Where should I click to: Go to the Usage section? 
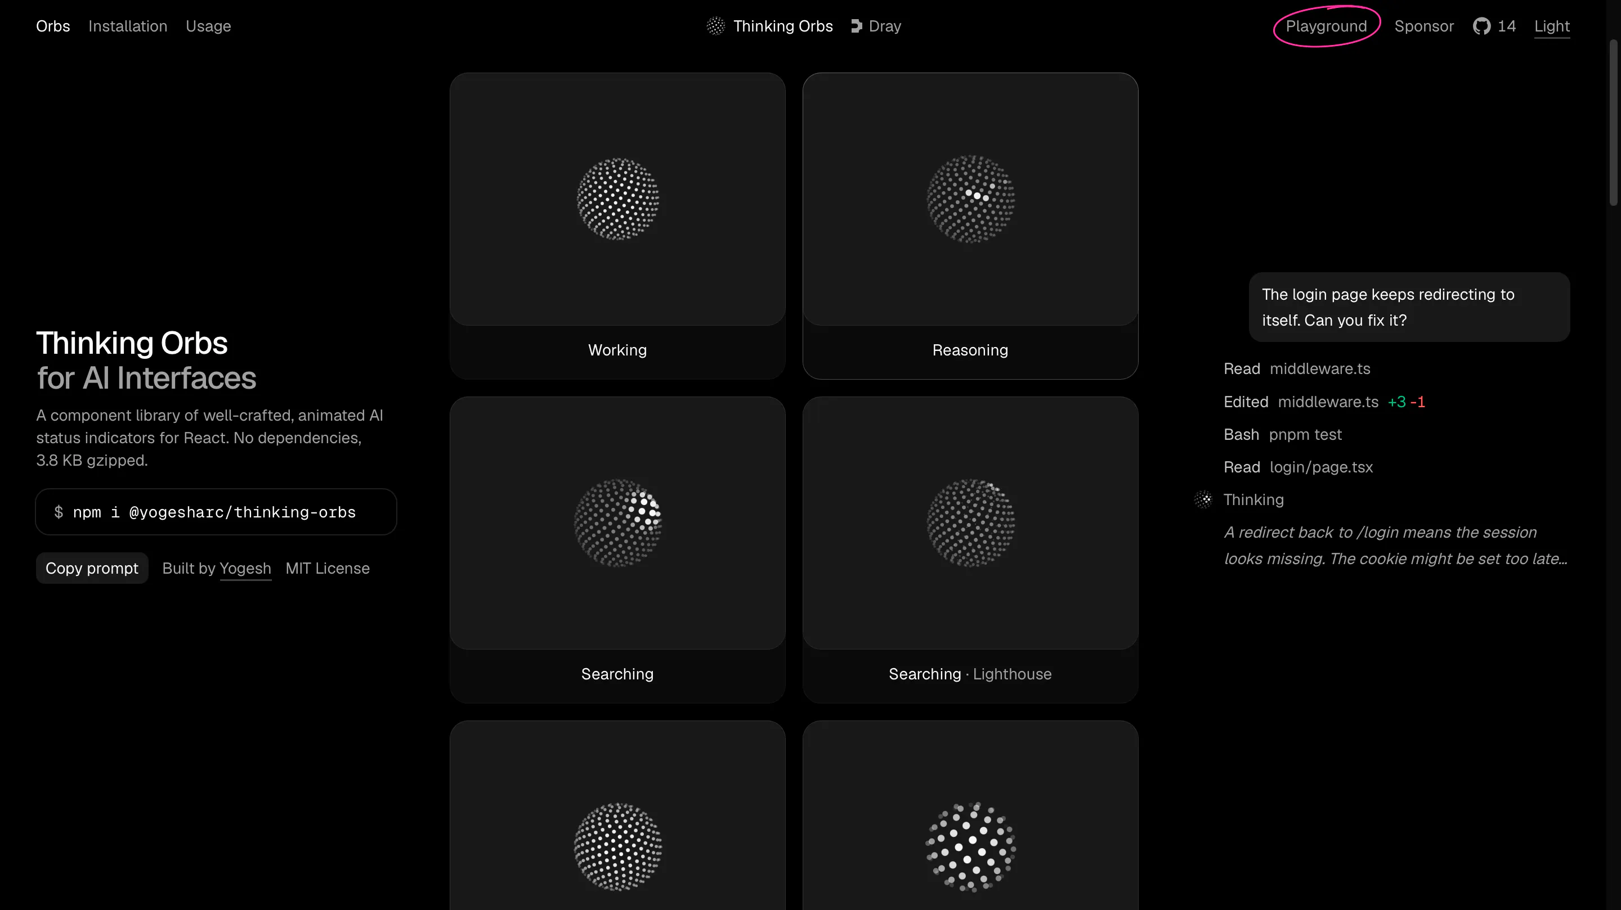click(x=208, y=26)
